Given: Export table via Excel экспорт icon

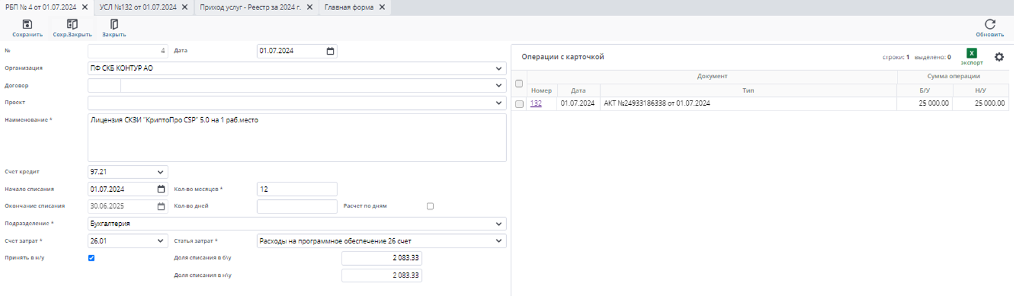Looking at the screenshot, I should coord(972,54).
